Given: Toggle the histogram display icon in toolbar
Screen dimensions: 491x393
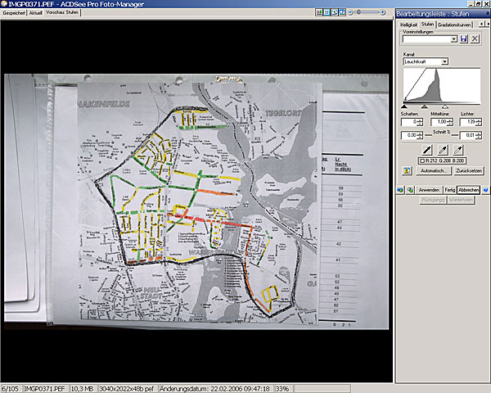Looking at the screenshot, I should point(319,13).
